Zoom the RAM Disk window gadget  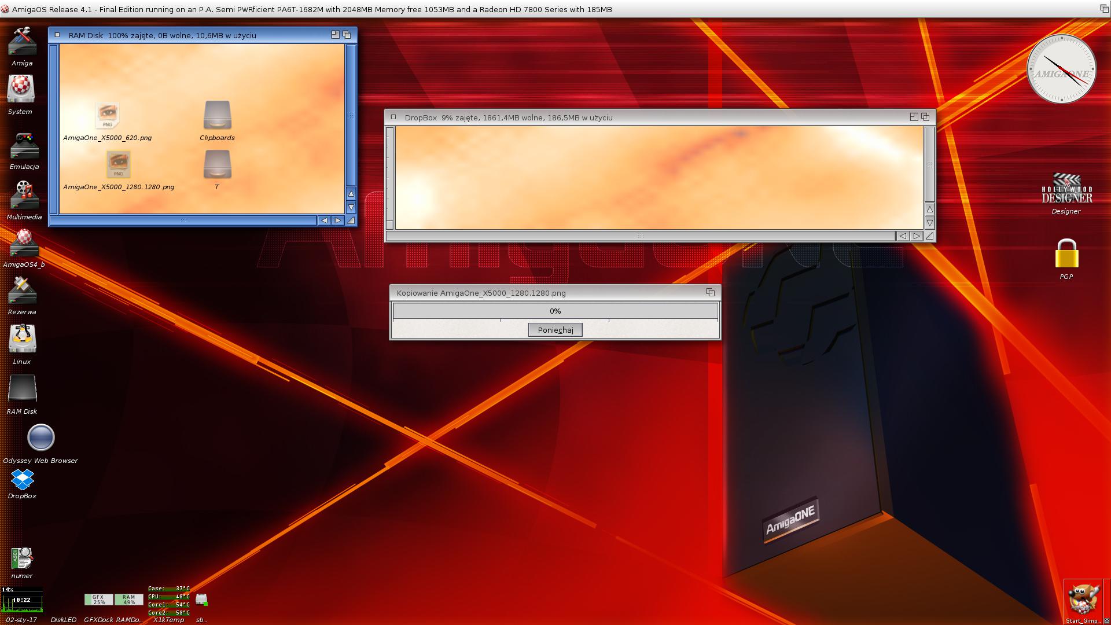(335, 35)
